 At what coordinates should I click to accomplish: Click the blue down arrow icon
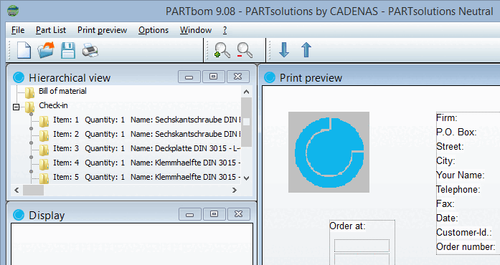(x=284, y=50)
